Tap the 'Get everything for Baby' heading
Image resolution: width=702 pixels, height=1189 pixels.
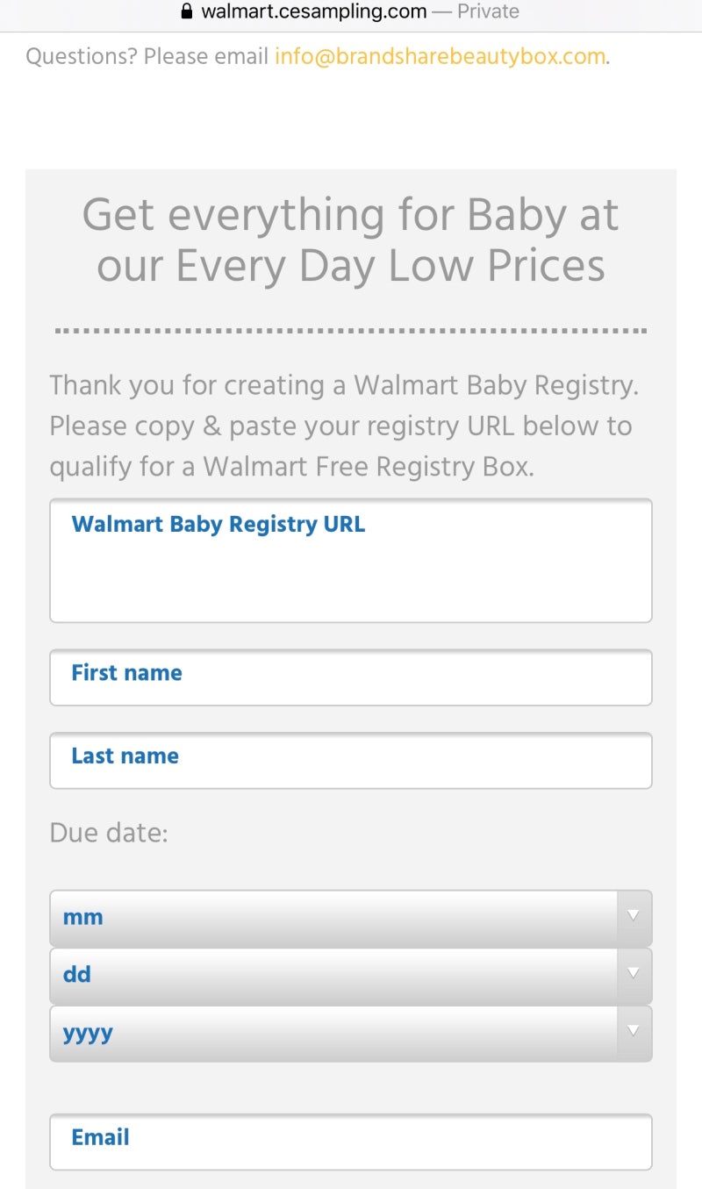[351, 240]
